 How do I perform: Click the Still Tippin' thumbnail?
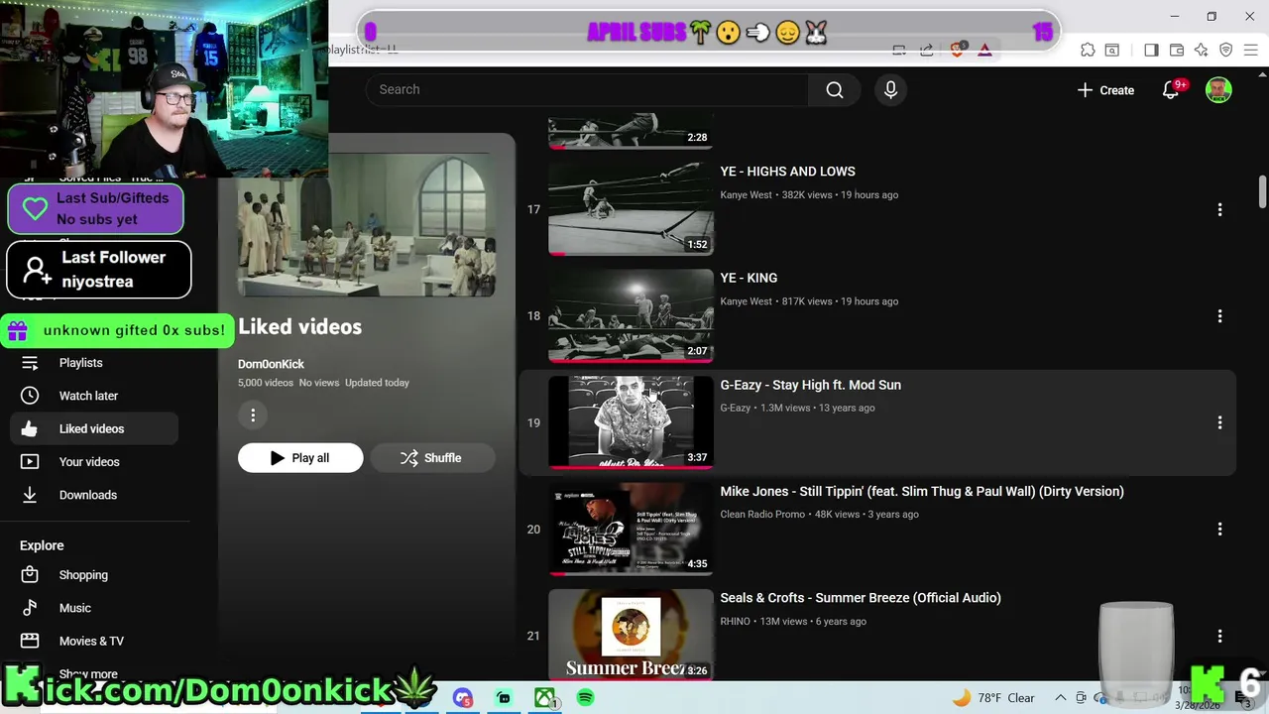(631, 530)
